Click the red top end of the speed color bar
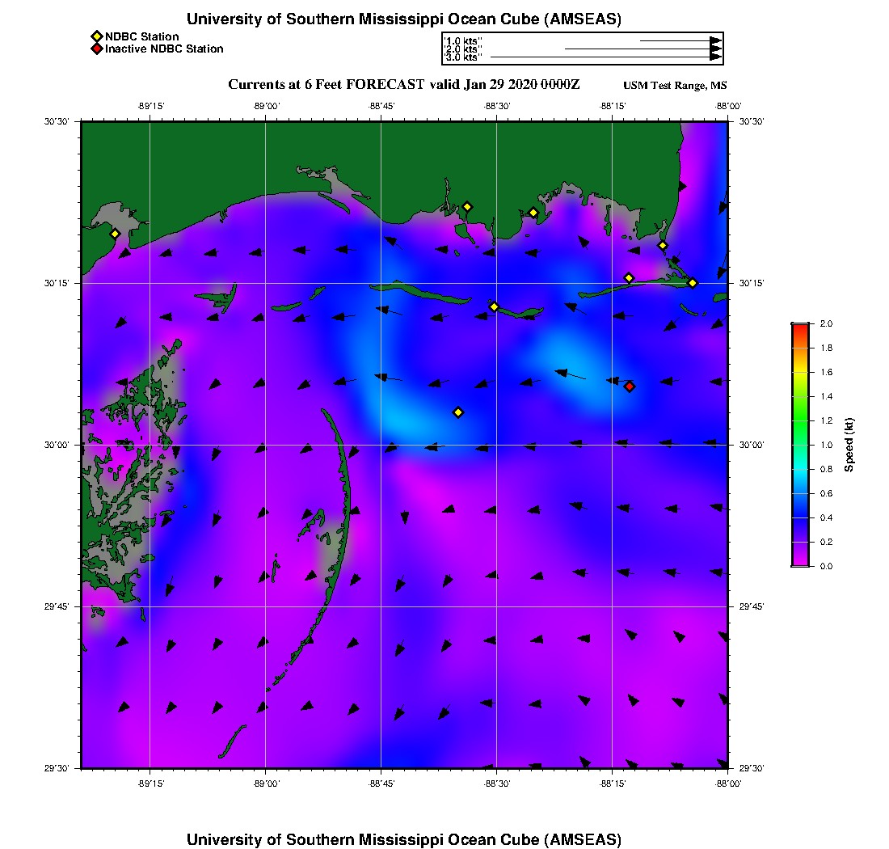This screenshot has height=849, width=889. (x=800, y=329)
